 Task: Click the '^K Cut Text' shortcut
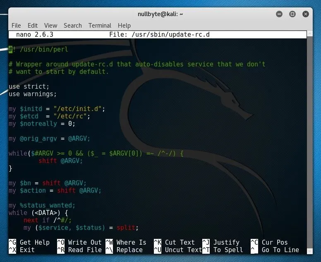(174, 242)
